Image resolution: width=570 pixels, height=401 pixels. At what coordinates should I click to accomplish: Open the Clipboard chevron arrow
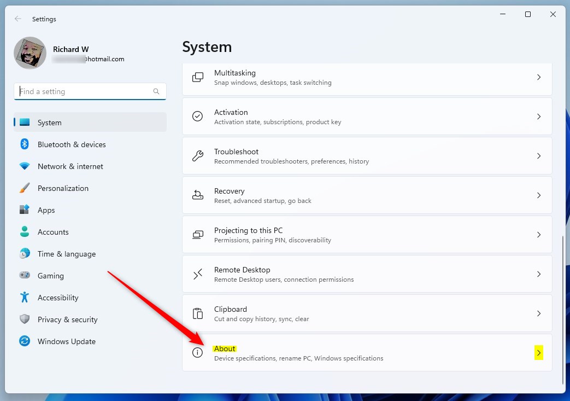coord(538,313)
